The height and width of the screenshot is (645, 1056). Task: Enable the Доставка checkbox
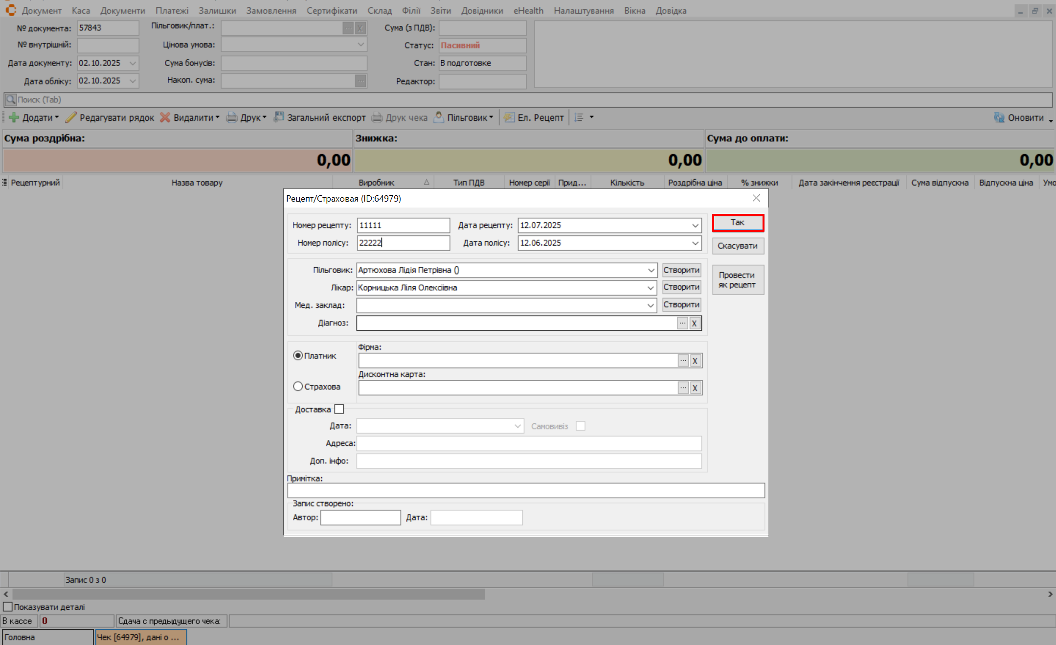(339, 409)
